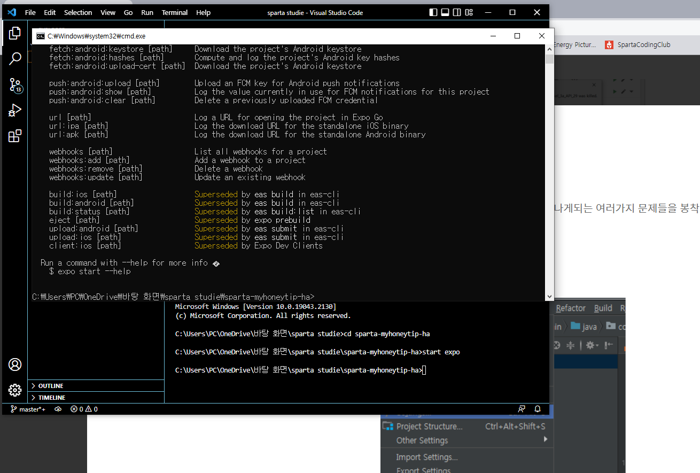The height and width of the screenshot is (473, 700).
Task: Click the cmd prompt path at the bottom
Action: [173, 297]
